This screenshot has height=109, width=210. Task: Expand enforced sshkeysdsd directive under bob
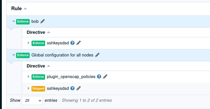(28, 43)
